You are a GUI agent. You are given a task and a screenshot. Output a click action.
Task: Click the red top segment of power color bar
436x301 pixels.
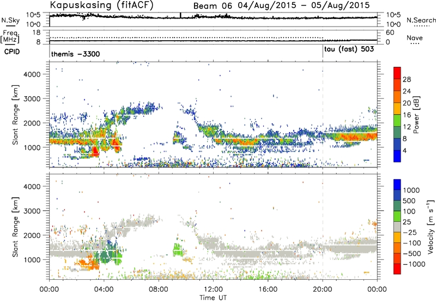click(397, 73)
